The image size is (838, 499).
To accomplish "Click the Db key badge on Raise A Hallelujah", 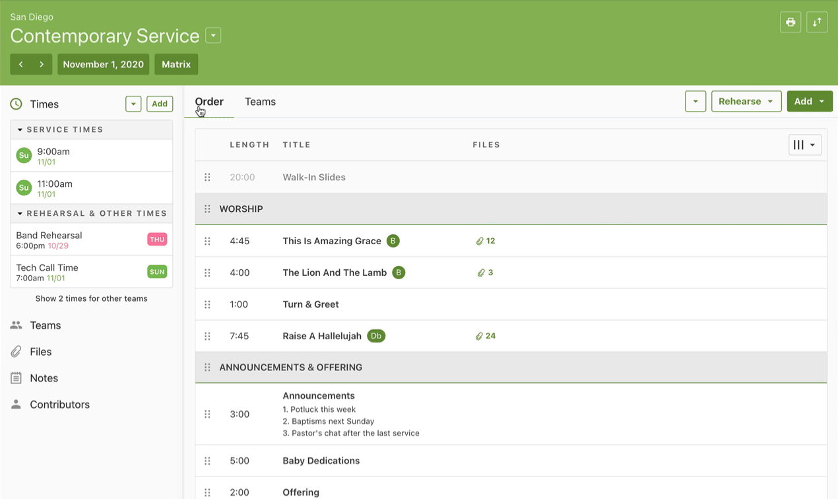I will [x=376, y=336].
